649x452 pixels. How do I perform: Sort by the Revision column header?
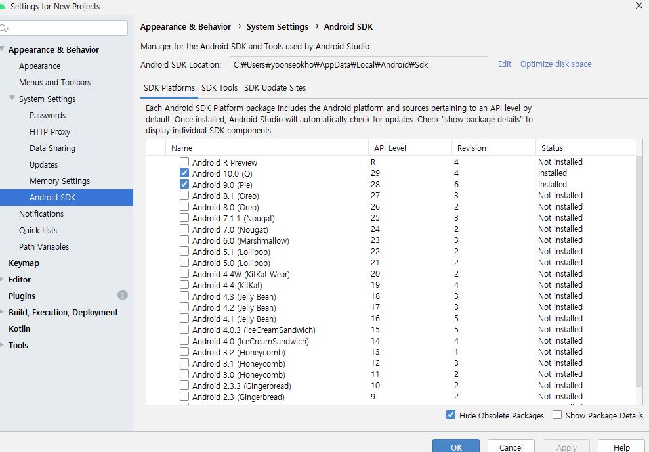pyautogui.click(x=493, y=148)
